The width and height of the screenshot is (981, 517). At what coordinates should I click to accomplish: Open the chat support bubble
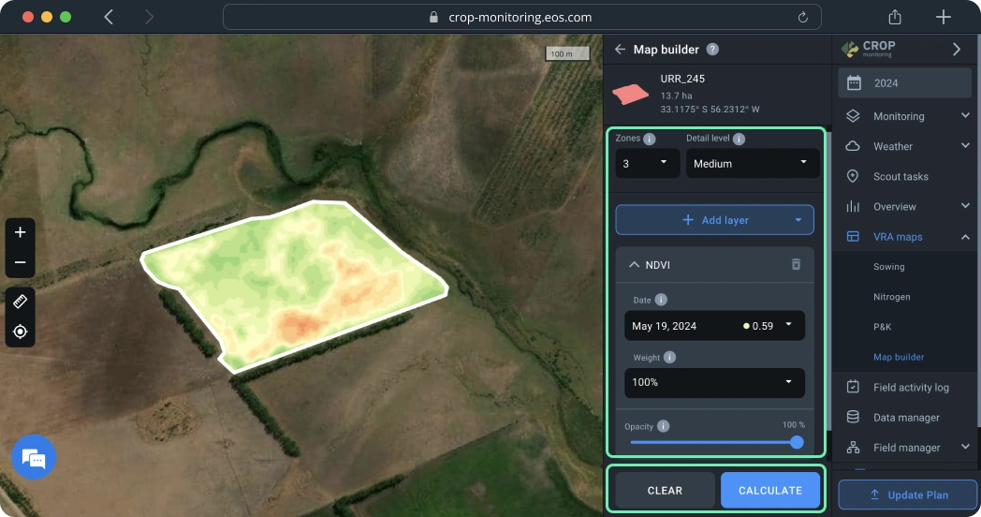[34, 458]
